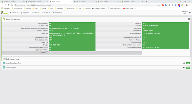Open the documentation icon in Santé de Jeedom header
192x104 pixels.
(x=189, y=19)
